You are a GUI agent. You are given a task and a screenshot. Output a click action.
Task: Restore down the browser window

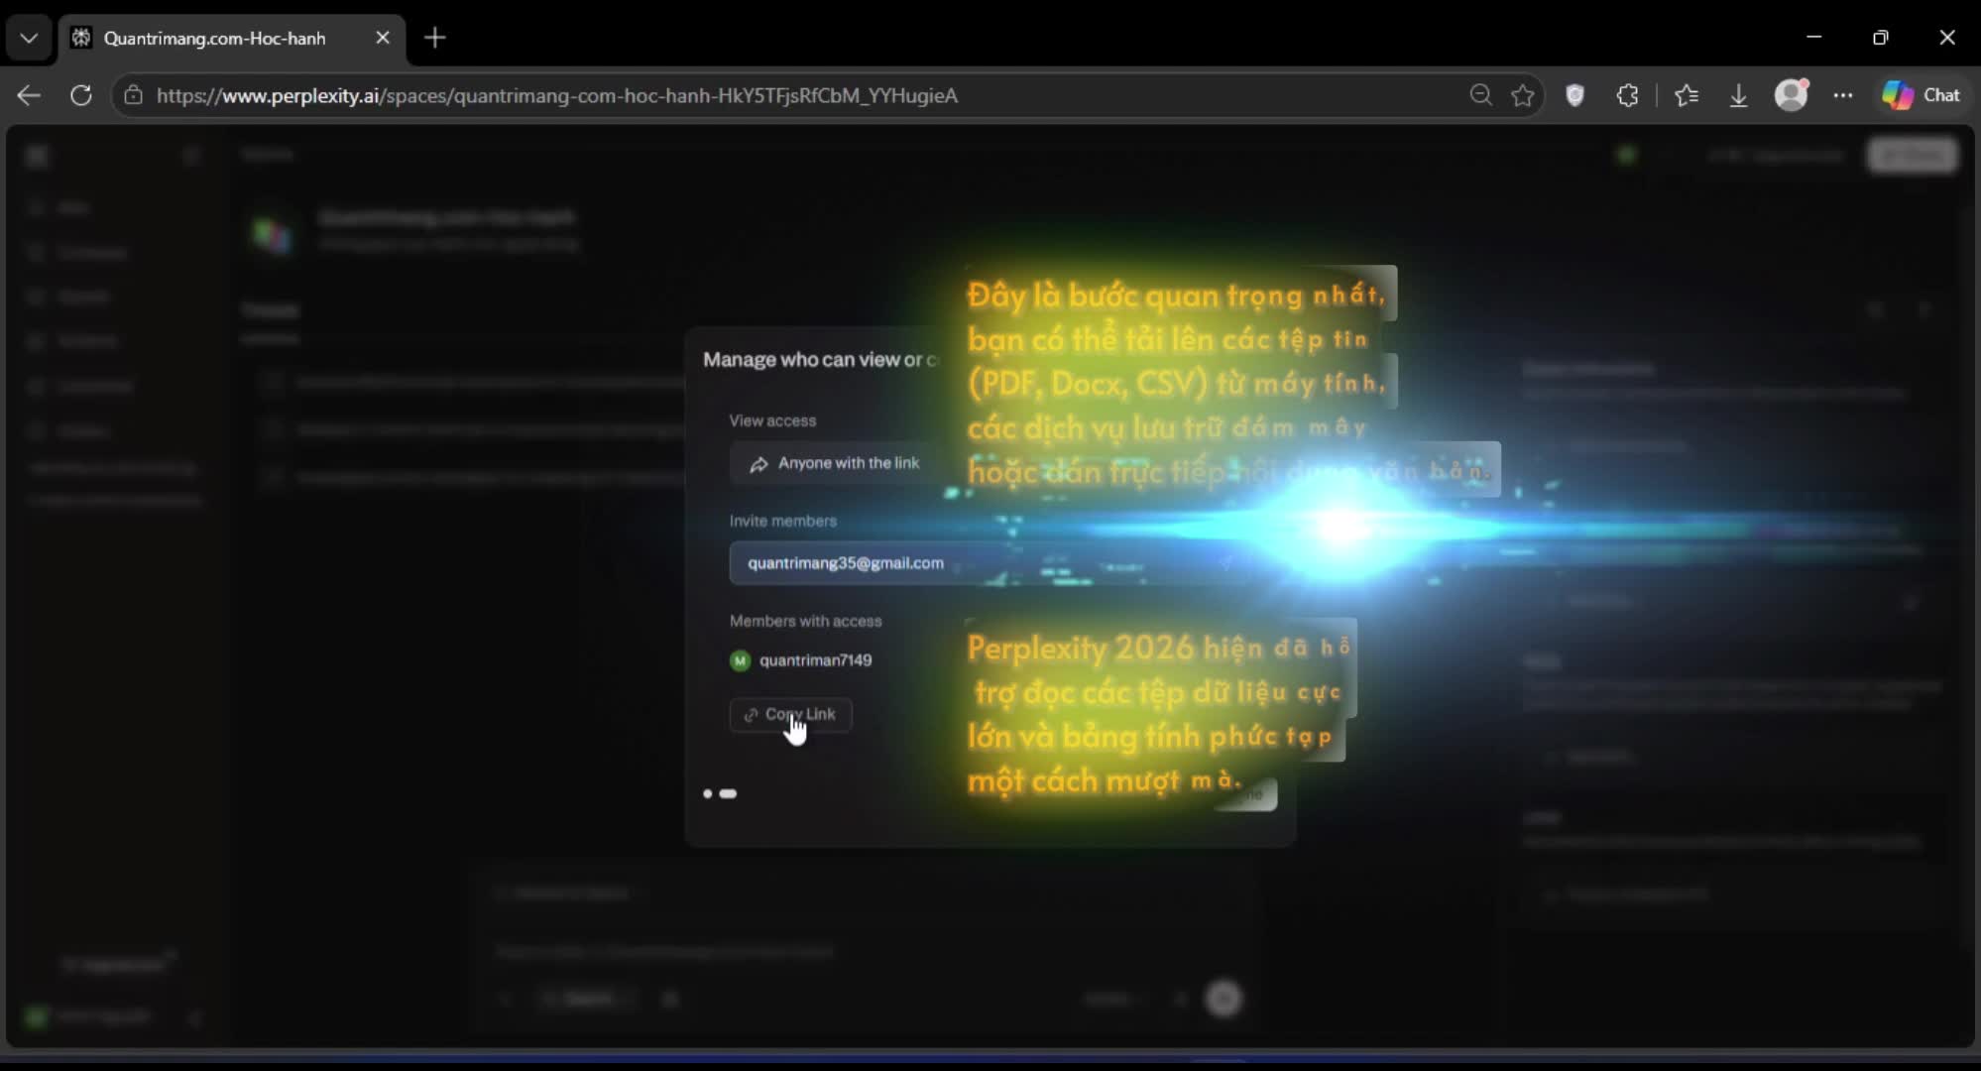(x=1880, y=37)
